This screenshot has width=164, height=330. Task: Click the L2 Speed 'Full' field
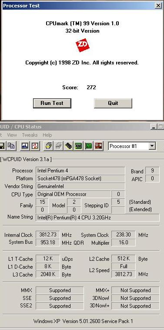(124, 266)
